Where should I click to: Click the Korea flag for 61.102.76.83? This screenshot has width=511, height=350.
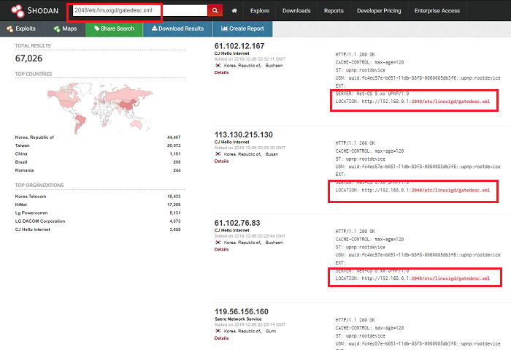click(x=218, y=243)
